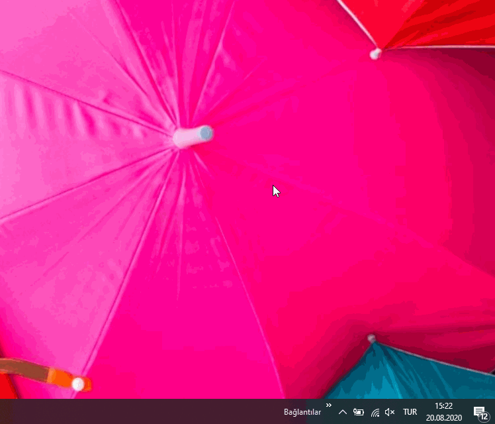Expand Bağlantılar toolbar double-chevron overflow
The image size is (495, 424).
pyautogui.click(x=329, y=405)
